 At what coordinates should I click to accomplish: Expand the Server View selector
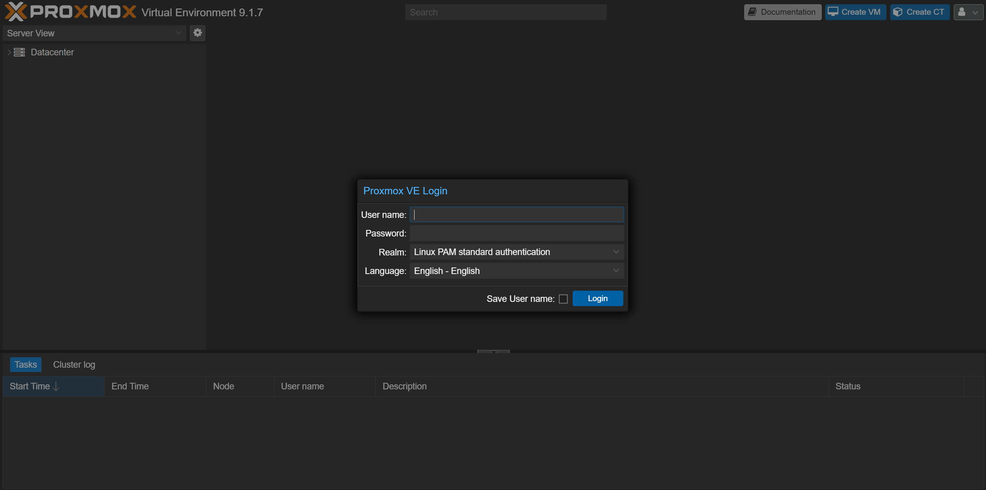(x=178, y=33)
